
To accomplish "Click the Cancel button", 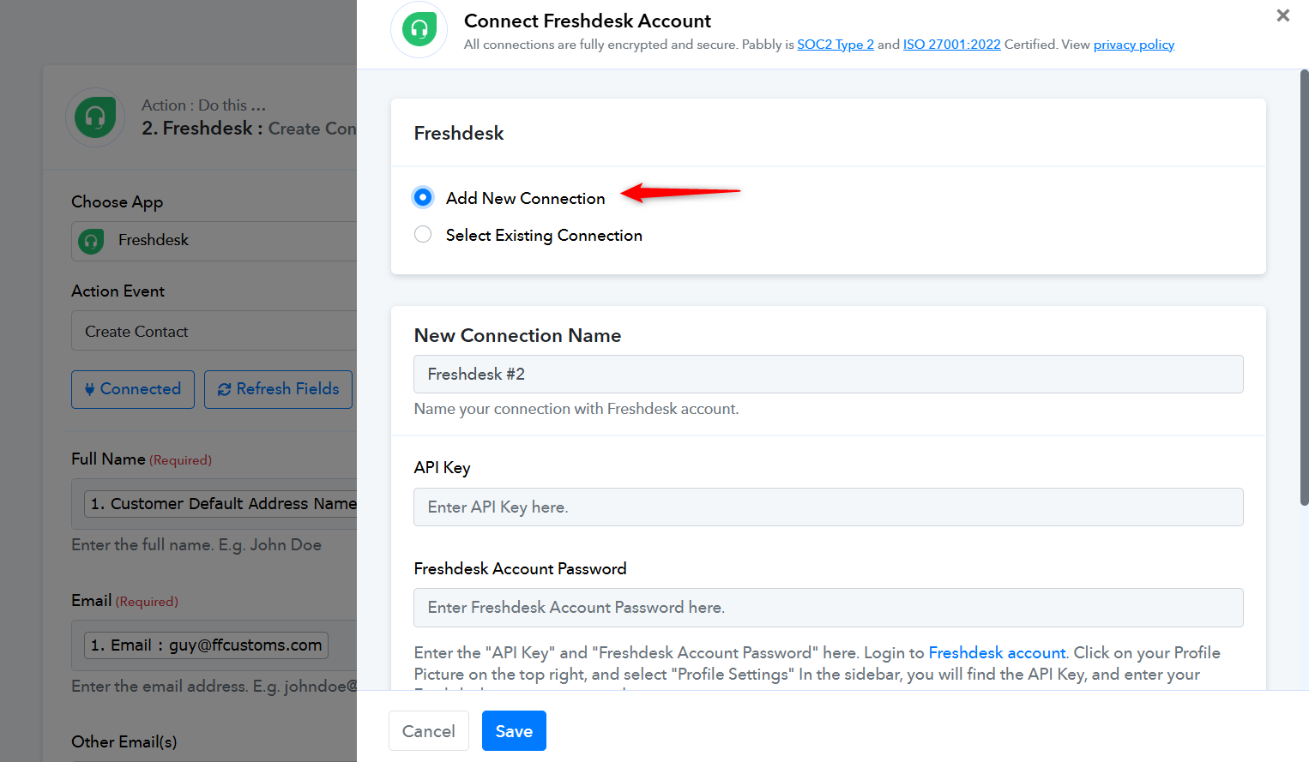I will pos(429,730).
